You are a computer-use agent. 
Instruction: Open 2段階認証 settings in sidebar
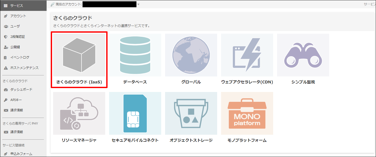[x=23, y=37]
